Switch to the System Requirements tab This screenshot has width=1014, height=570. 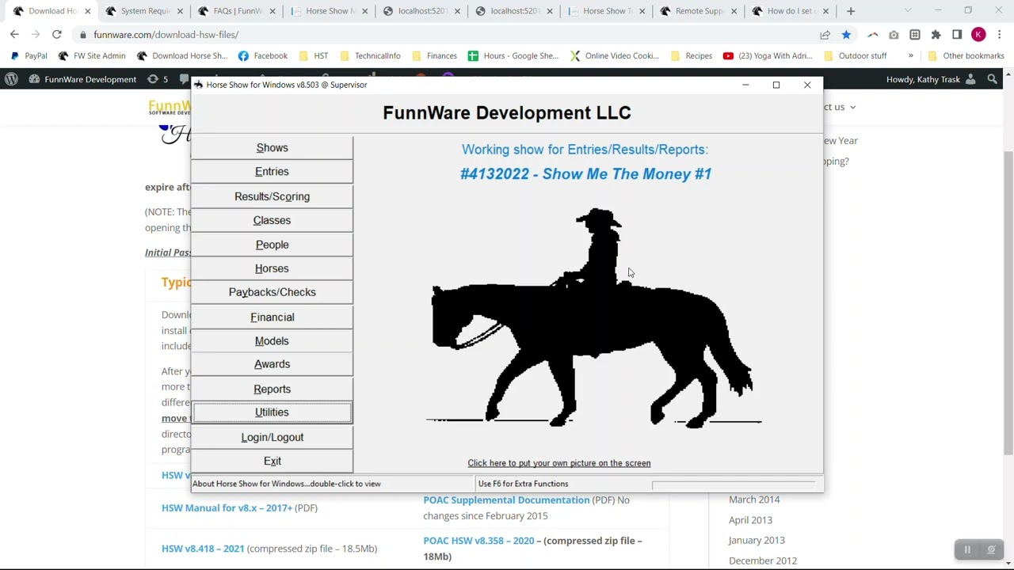(x=145, y=11)
